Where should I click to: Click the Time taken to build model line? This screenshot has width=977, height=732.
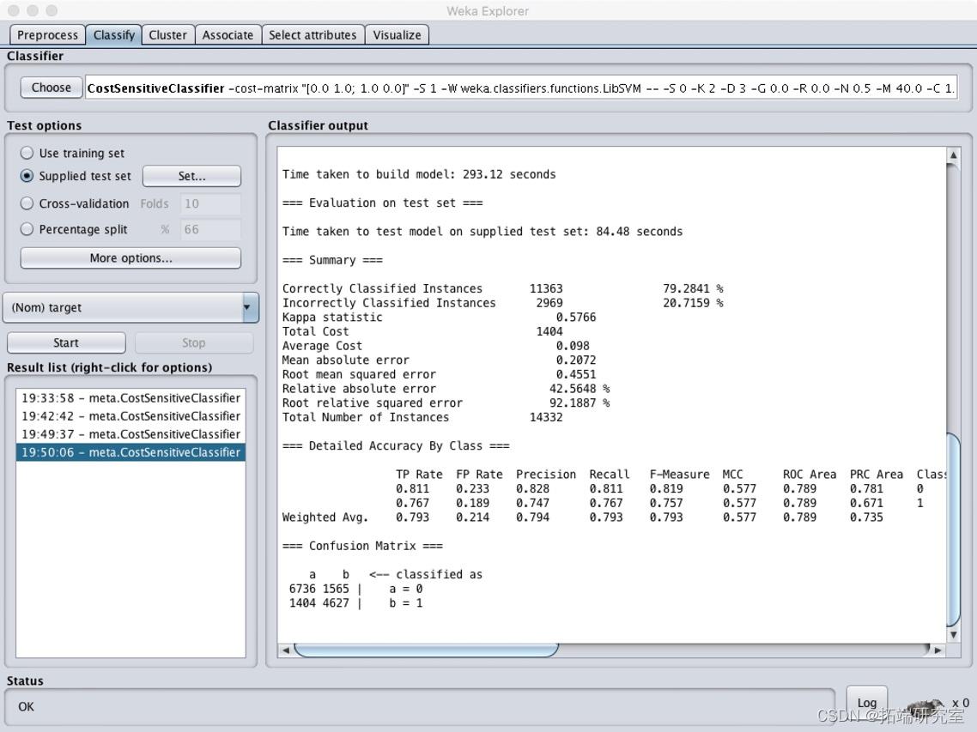tap(419, 174)
